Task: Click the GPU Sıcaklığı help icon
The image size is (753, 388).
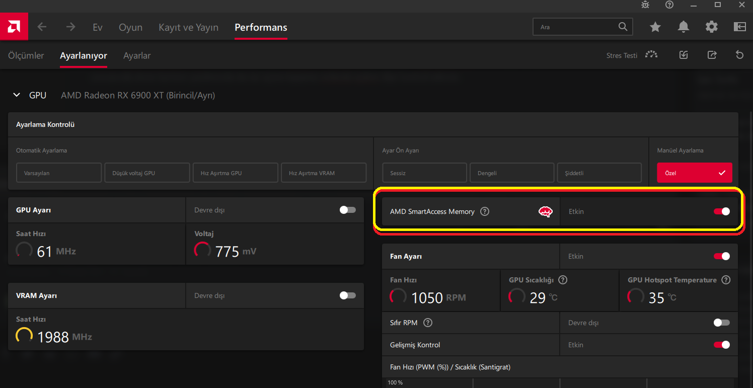Action: click(563, 280)
